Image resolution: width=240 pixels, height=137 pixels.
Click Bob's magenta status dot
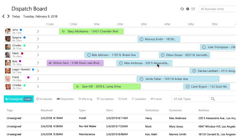[20, 61]
